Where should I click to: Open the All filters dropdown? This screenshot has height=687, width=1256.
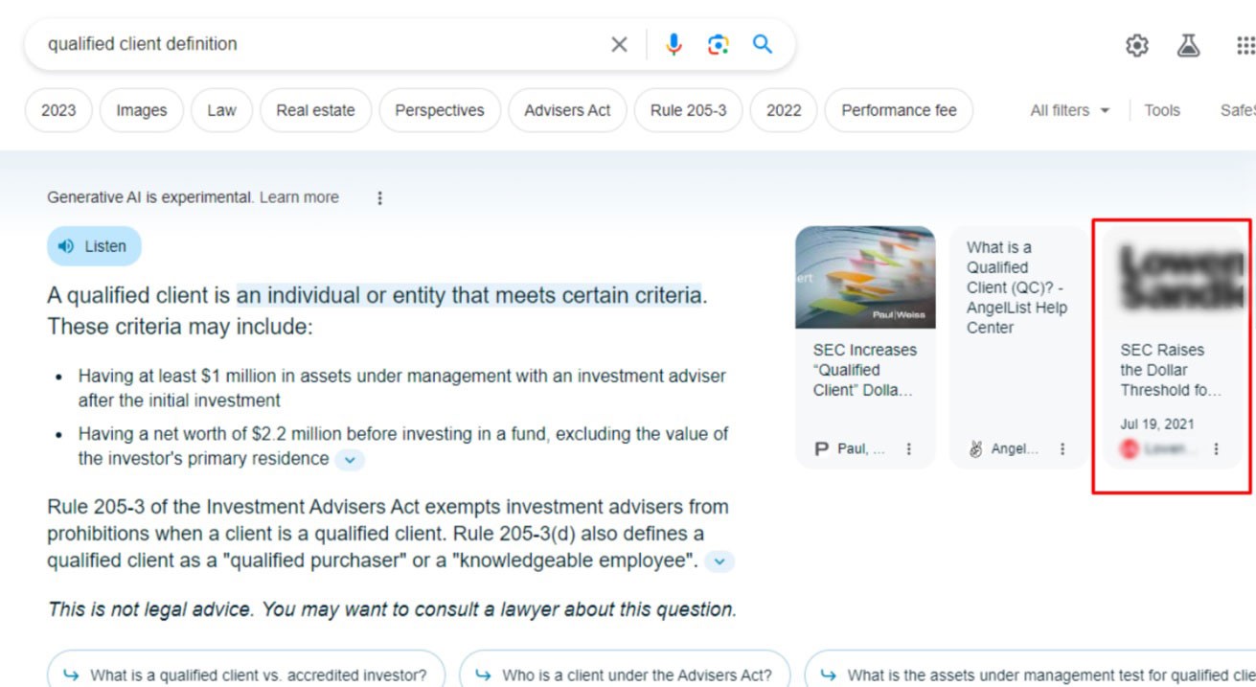click(x=1067, y=110)
